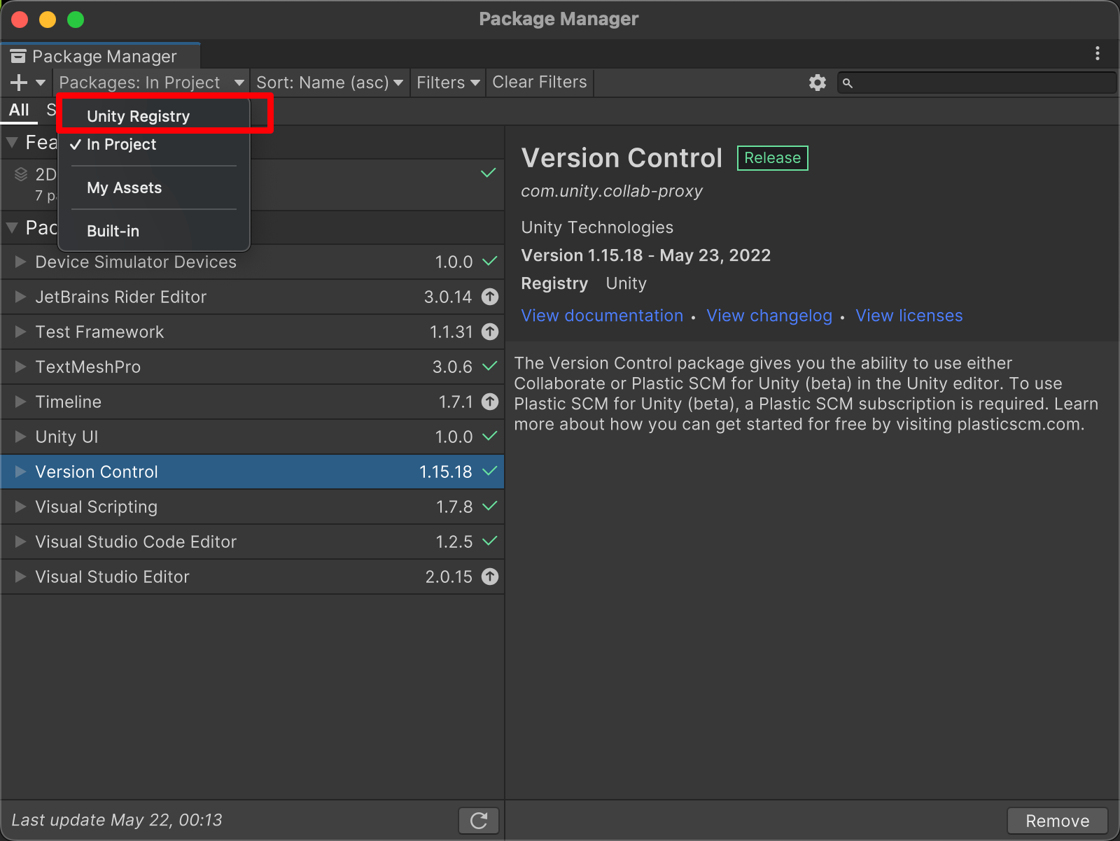Expand Device Simulator Devices versions
1120x841 pixels.
pyautogui.click(x=20, y=262)
